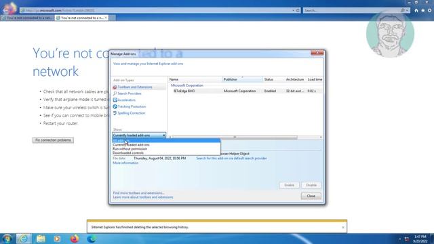
Task: Launch Microsoft Edge from the taskbar
Action: click(92, 239)
